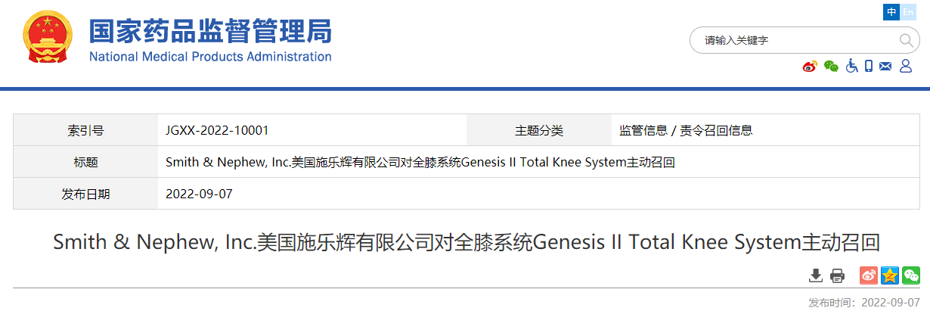Share article to QZone star icon
930x311 pixels.
pos(890,275)
